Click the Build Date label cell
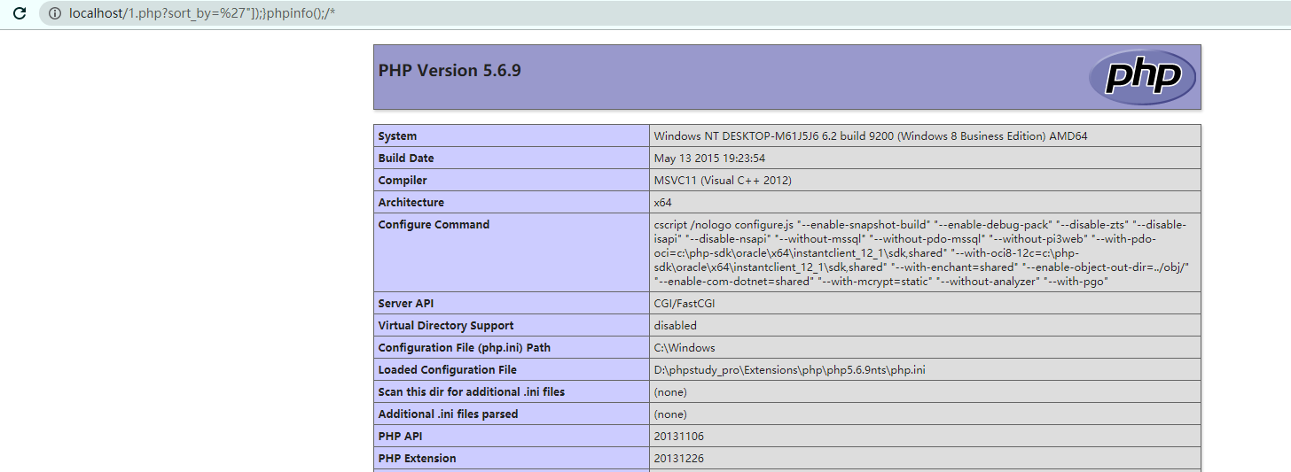This screenshot has width=1291, height=472. (x=406, y=159)
